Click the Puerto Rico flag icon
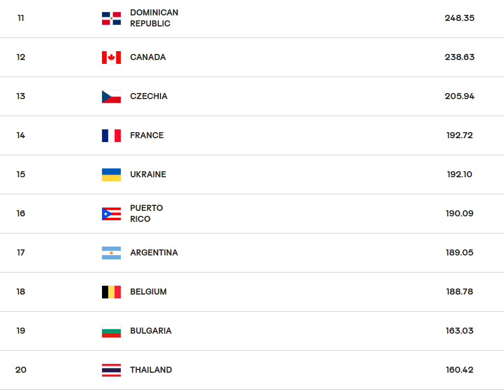The image size is (504, 392). (x=111, y=214)
